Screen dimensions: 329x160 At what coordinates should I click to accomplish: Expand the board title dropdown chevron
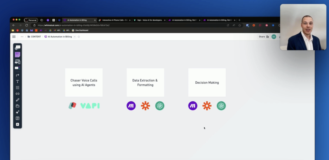point(75,37)
